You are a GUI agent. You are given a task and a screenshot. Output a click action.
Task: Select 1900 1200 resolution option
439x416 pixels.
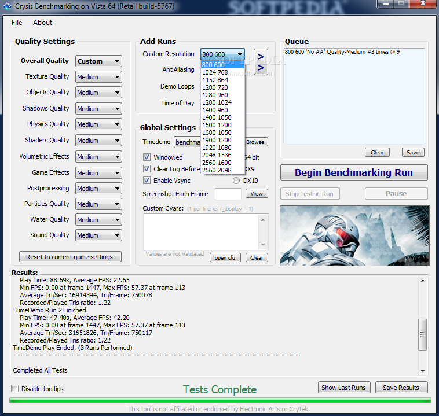[x=222, y=140]
